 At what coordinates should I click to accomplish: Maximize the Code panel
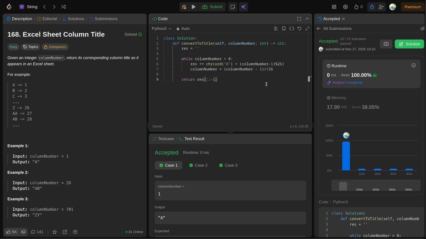click(x=299, y=19)
